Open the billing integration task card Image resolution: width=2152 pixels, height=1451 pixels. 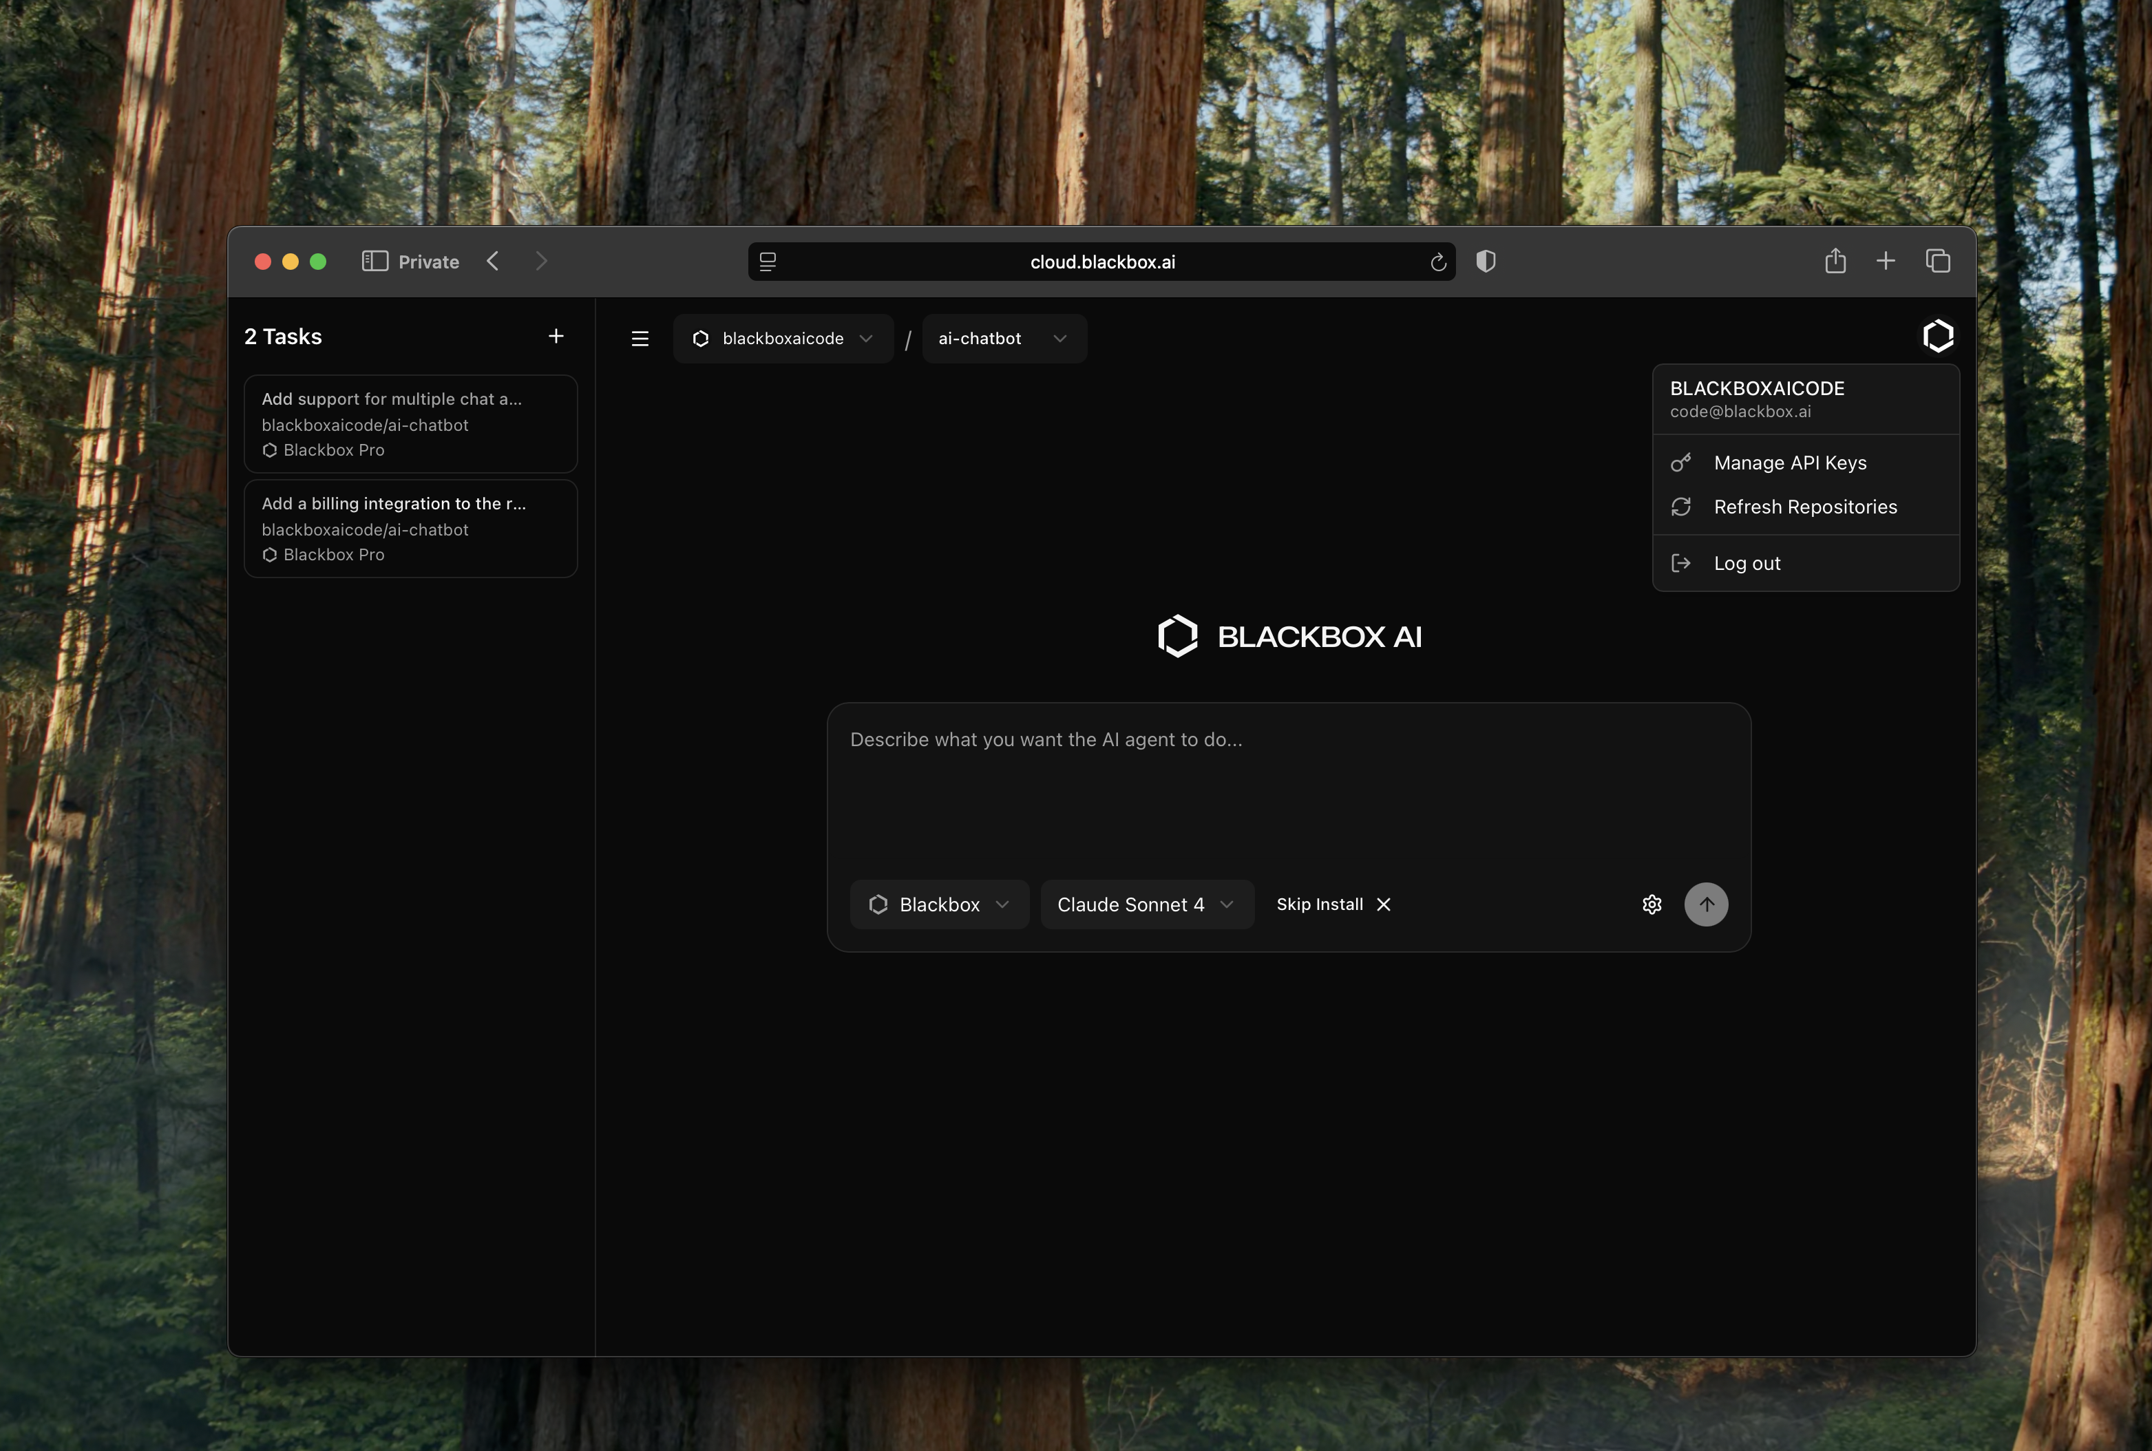point(410,529)
